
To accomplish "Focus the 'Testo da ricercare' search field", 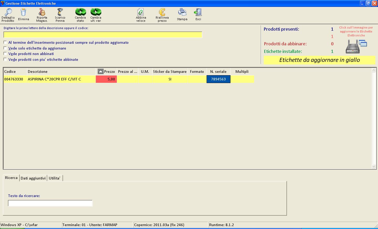I will tap(50, 203).
